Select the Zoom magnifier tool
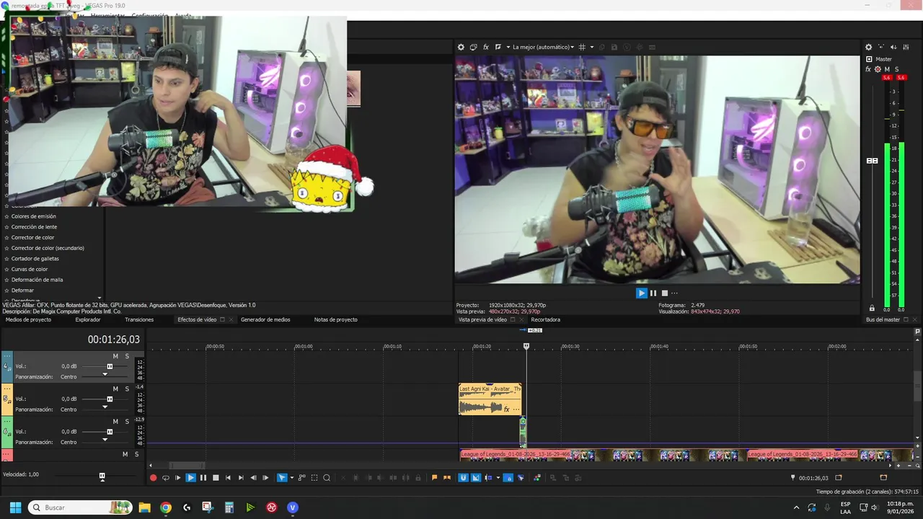Viewport: 923px width, 519px height. (327, 477)
